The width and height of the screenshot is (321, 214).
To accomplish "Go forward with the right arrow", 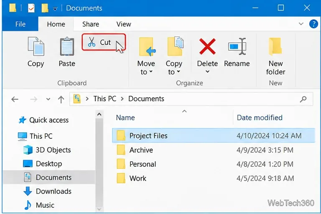I will click(33, 99).
